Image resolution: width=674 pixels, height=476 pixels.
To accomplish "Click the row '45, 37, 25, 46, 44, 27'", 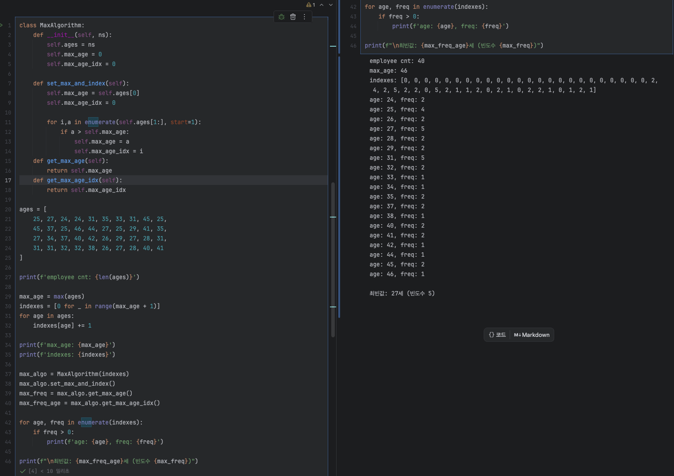I will point(100,229).
